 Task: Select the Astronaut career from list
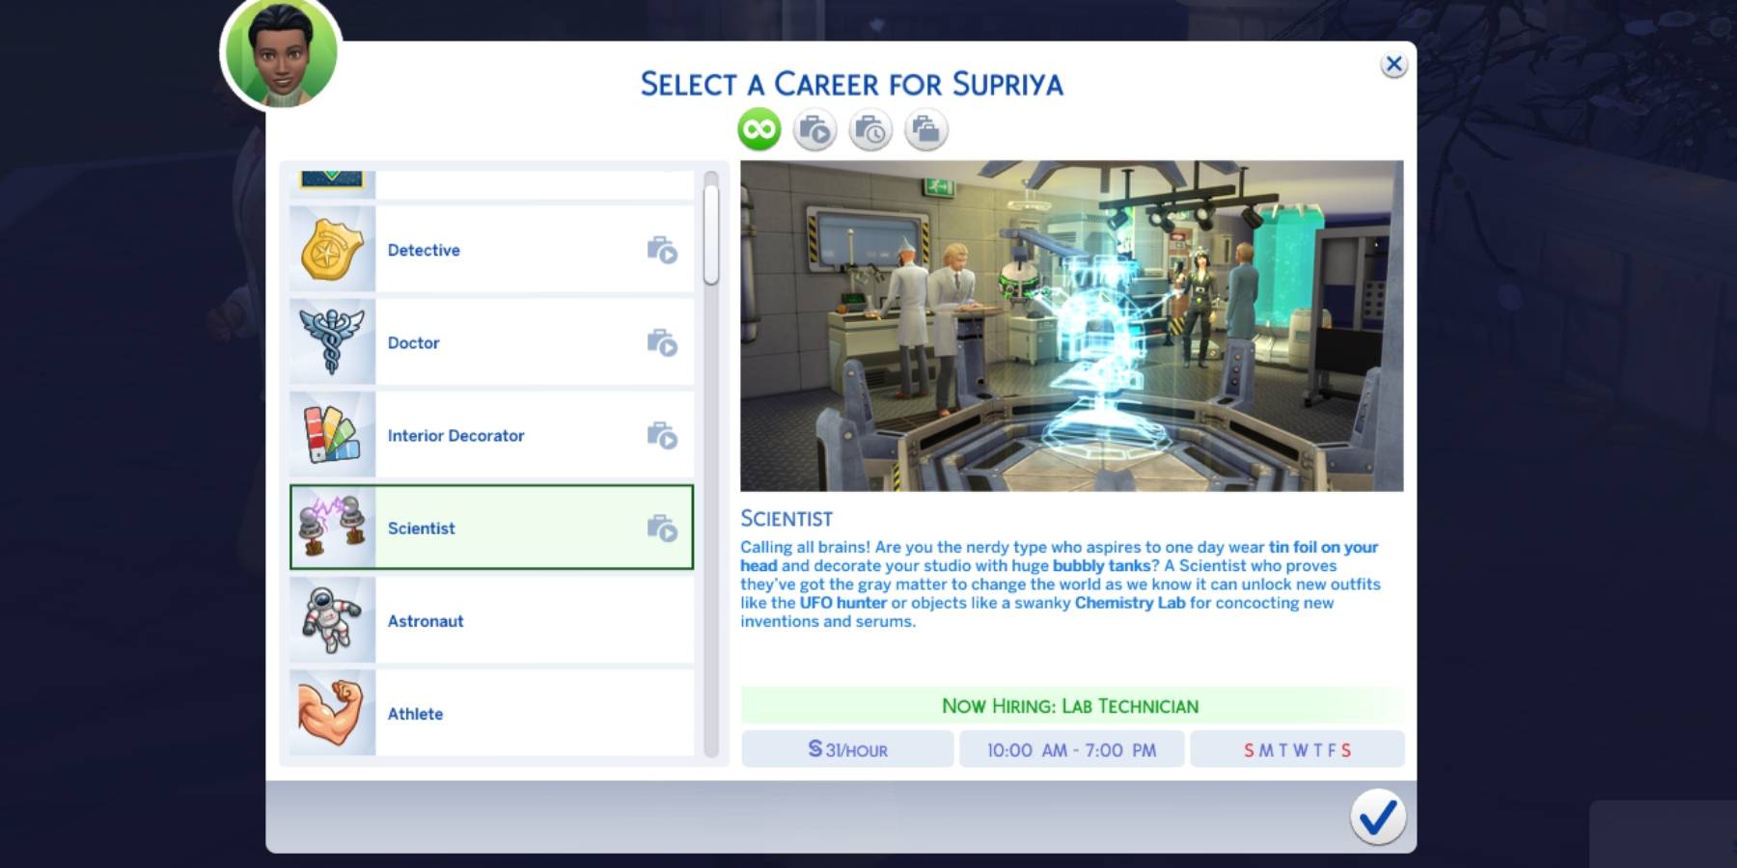coord(426,621)
